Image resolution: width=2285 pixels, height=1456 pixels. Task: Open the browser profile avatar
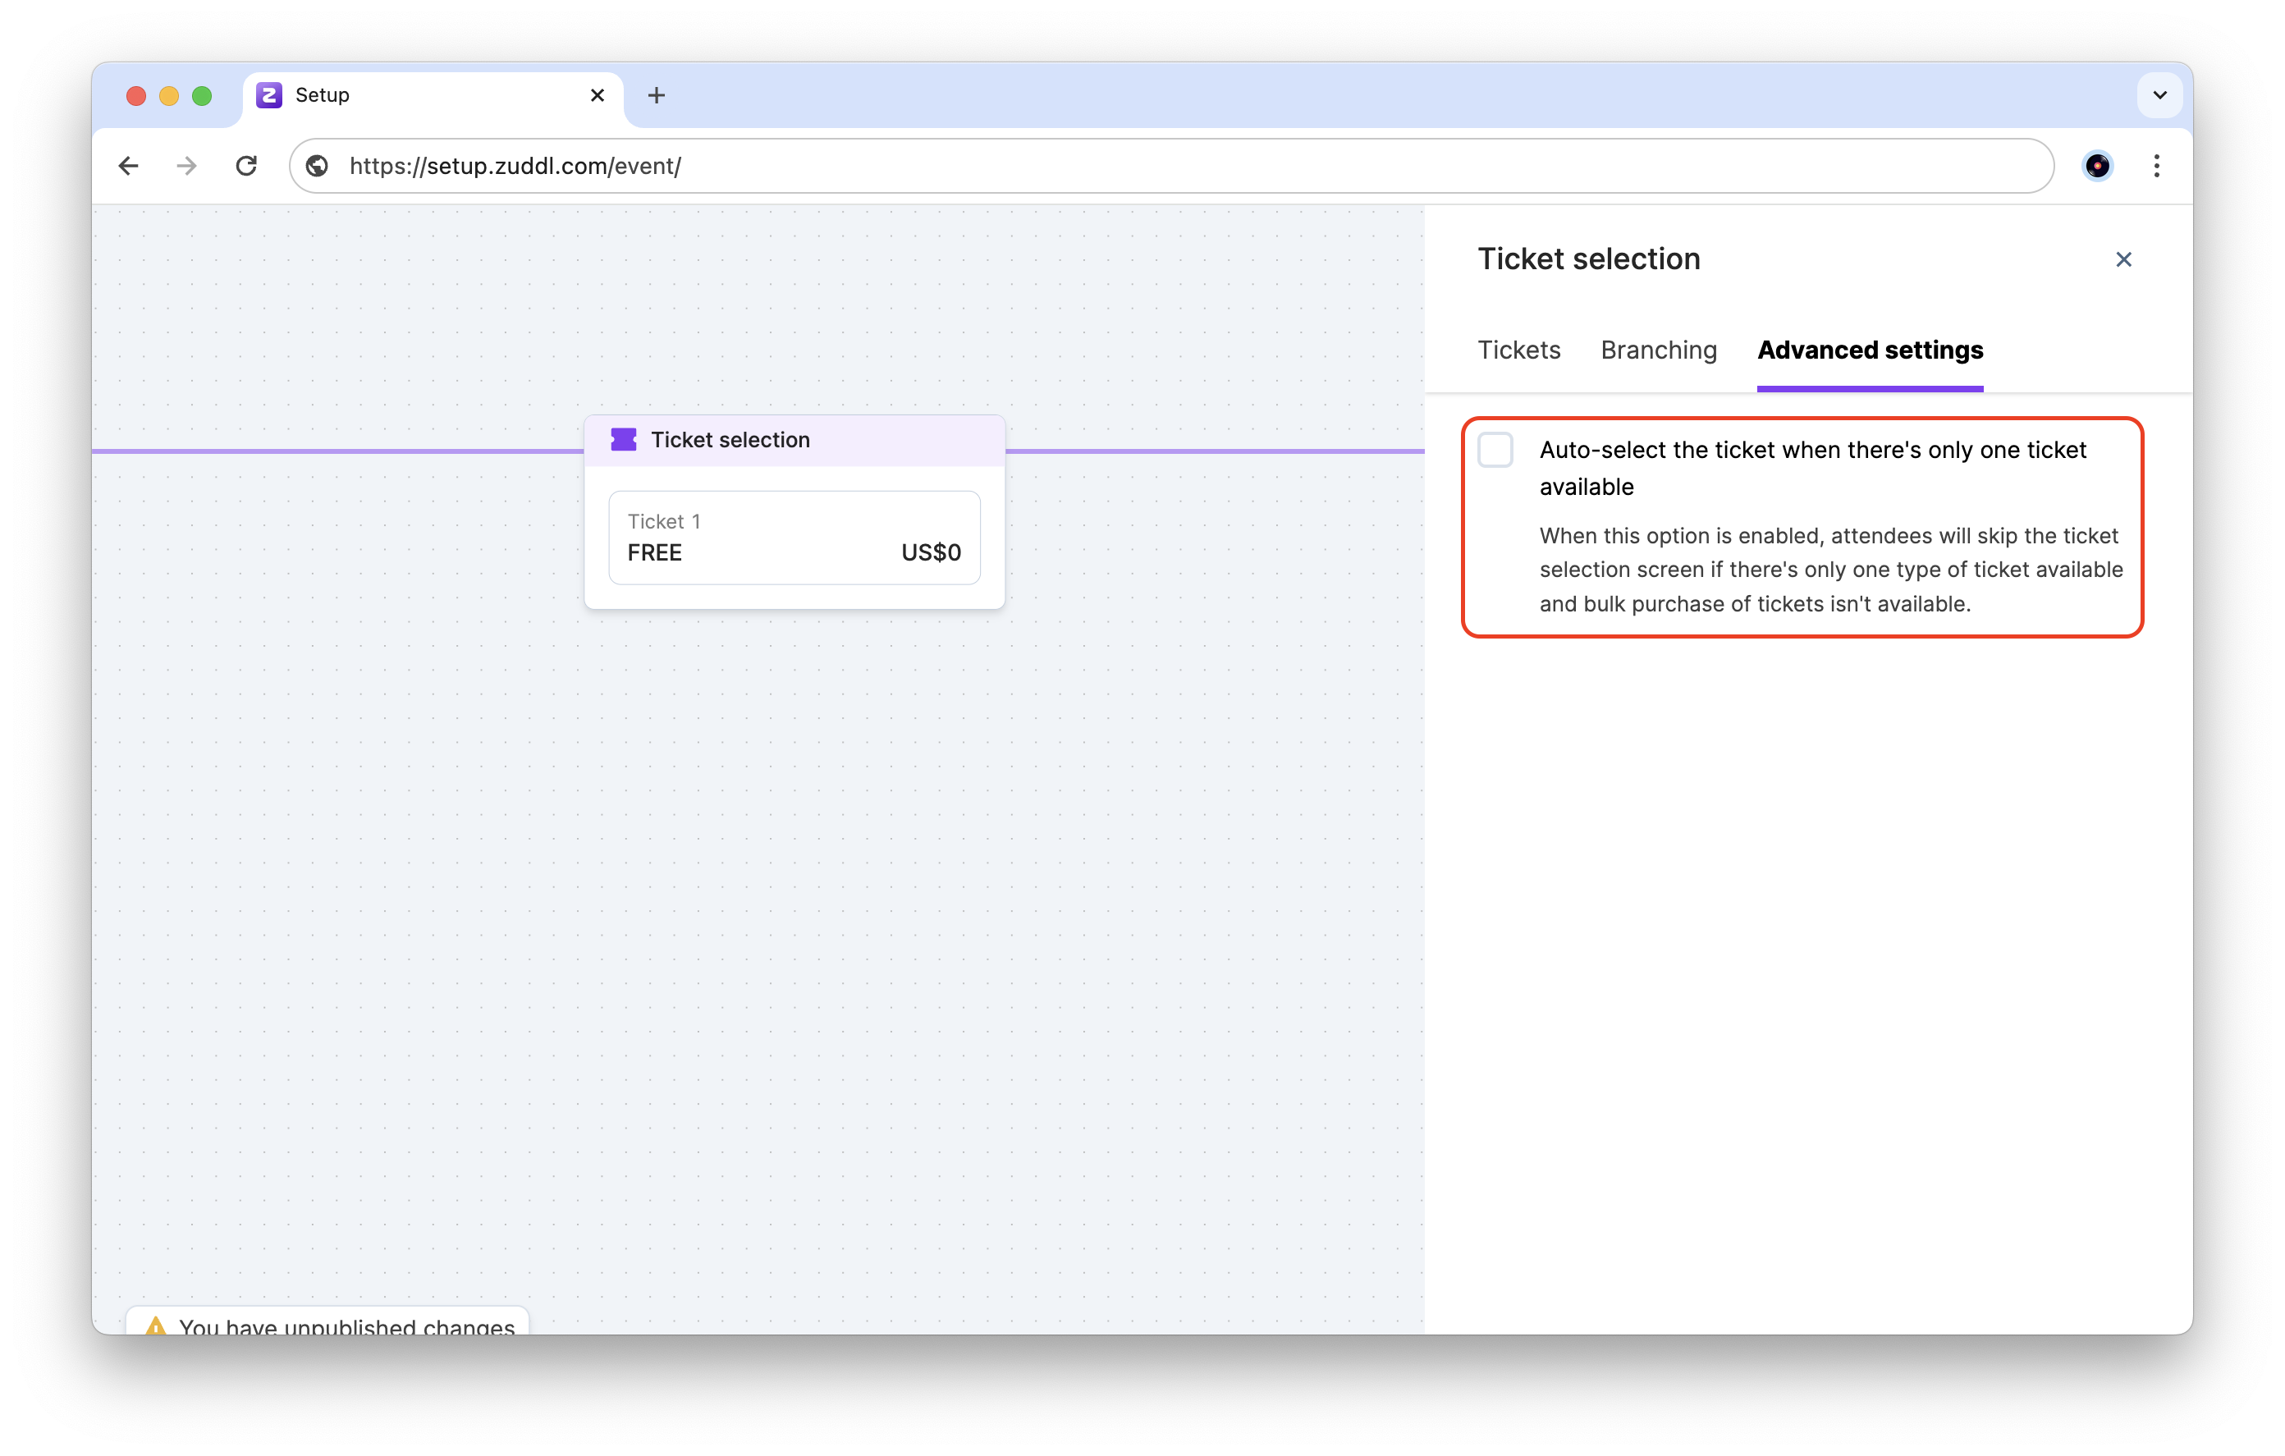[2096, 166]
